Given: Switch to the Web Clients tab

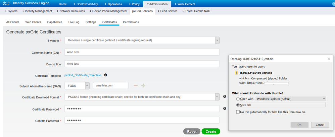Looking at the screenshot, I should pyautogui.click(x=33, y=22).
